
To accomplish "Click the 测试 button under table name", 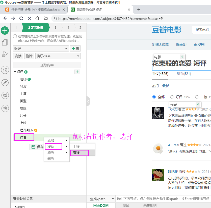I will (x=18, y=56).
